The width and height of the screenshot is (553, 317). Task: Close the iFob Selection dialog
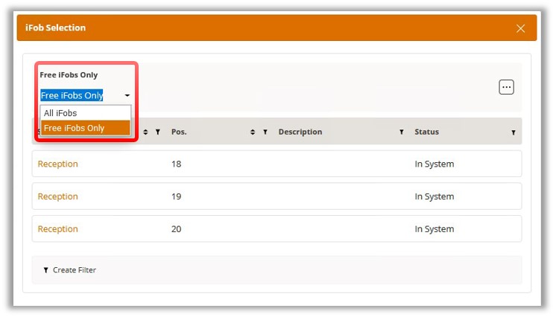click(520, 28)
